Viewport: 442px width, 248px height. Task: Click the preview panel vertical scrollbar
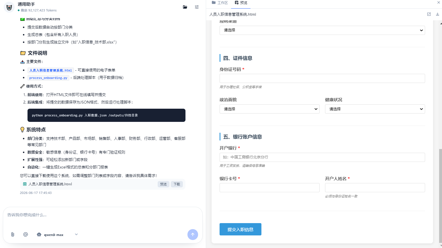[440, 195]
